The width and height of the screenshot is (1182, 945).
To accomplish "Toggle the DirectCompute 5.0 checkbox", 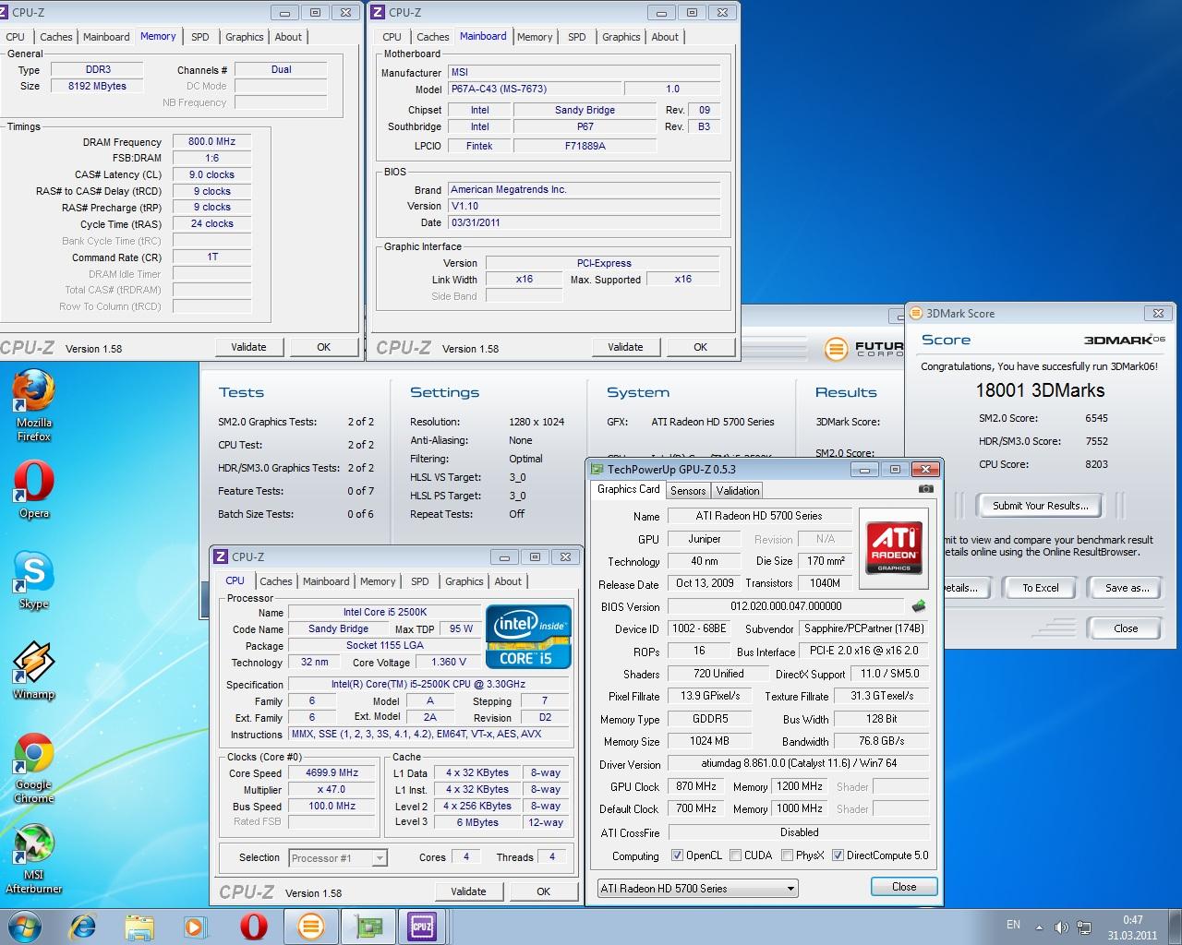I will pos(838,855).
